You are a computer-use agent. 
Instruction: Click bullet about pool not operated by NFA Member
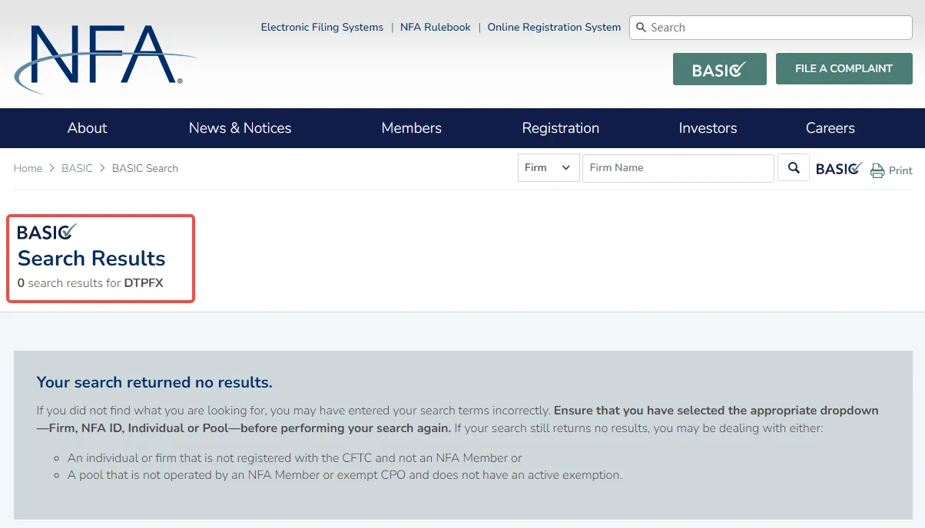pyautogui.click(x=344, y=475)
